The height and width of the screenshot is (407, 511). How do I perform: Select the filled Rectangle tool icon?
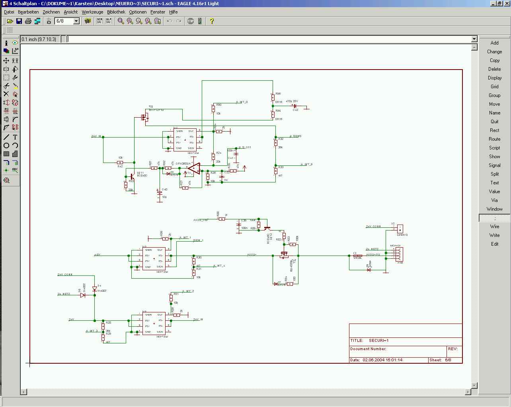click(x=6, y=154)
